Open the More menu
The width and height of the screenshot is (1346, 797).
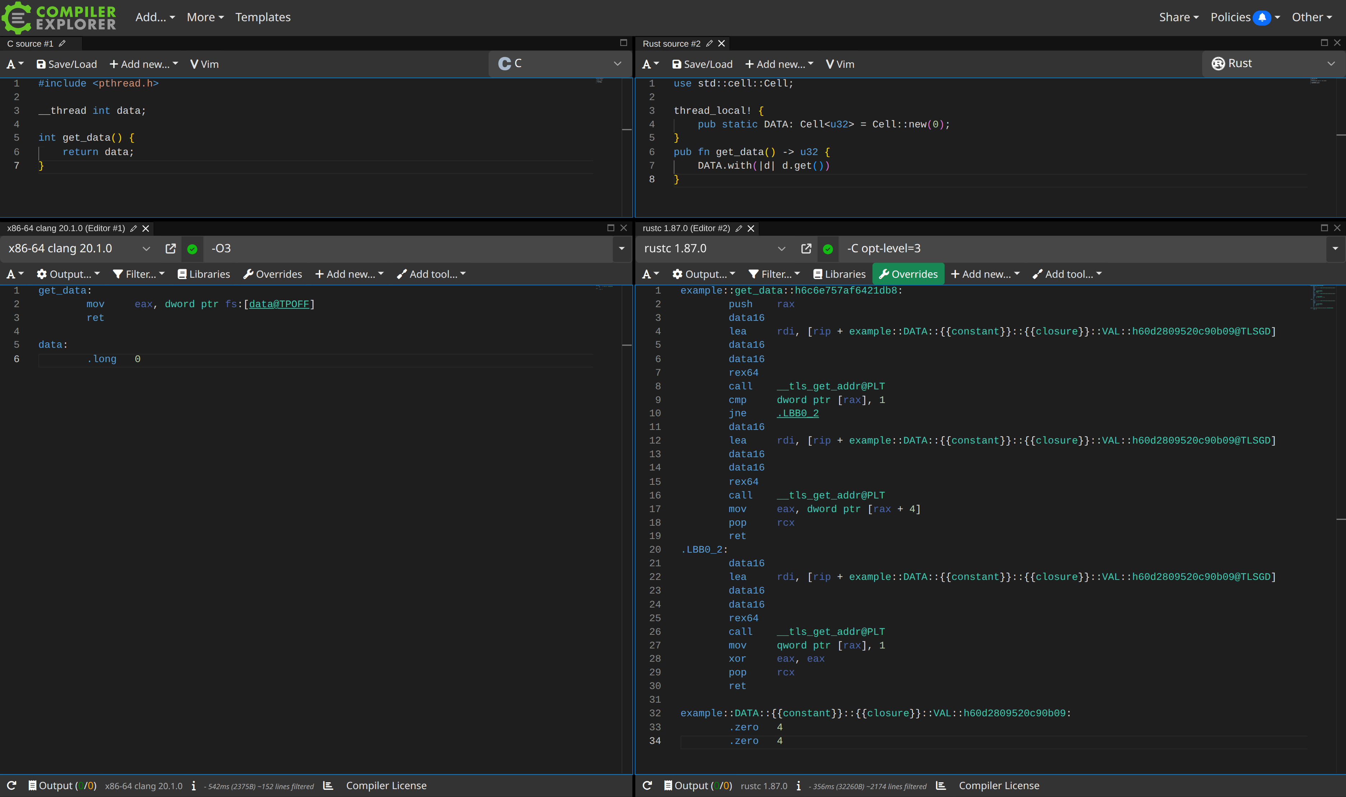coord(205,17)
